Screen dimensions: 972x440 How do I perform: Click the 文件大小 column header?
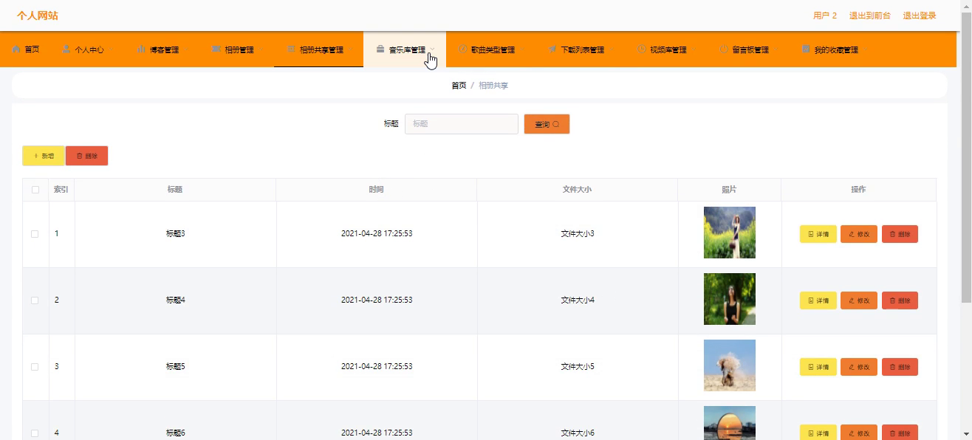click(x=577, y=190)
